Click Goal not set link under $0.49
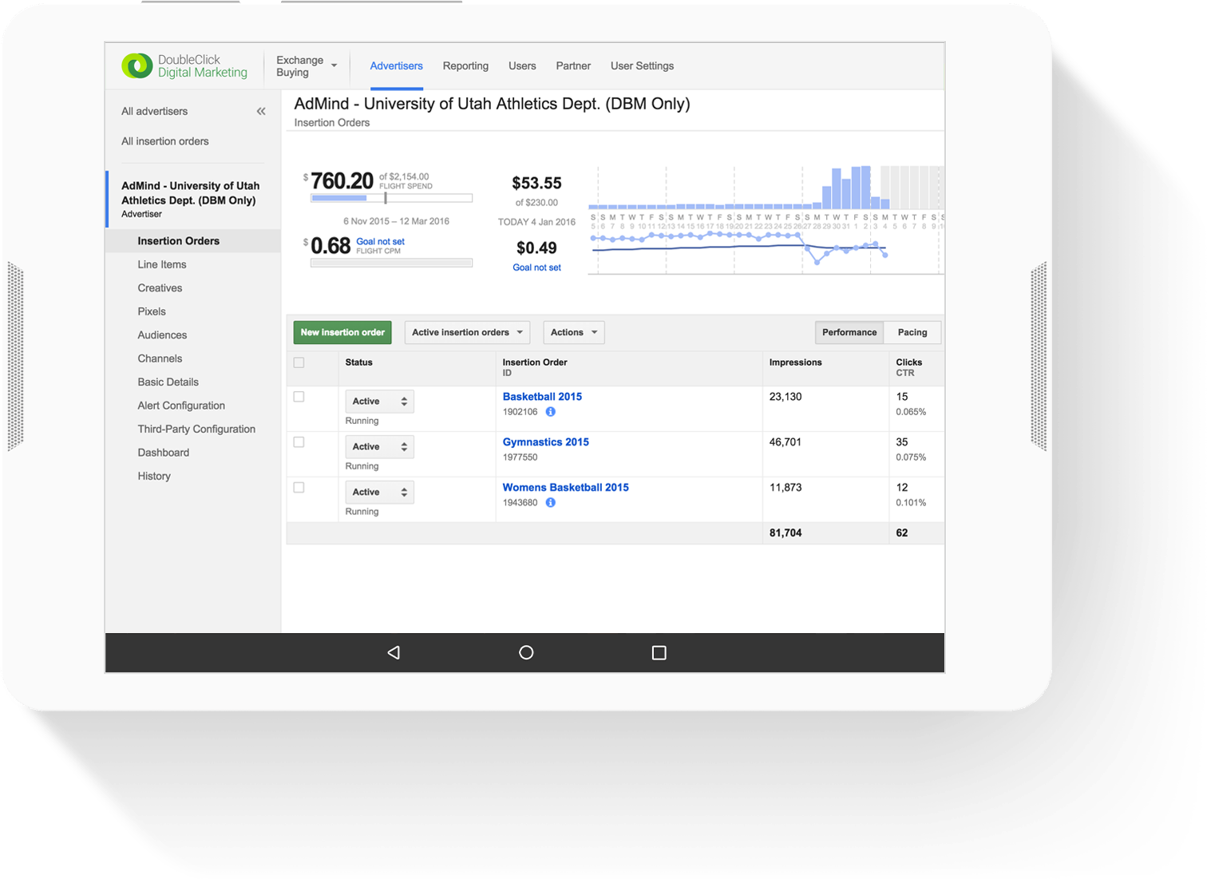This screenshot has width=1207, height=879. [x=536, y=268]
